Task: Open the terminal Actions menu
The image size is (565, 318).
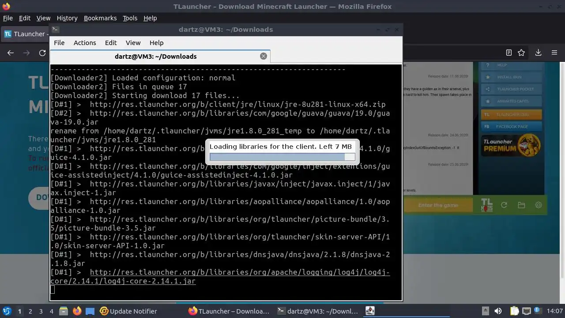Action: point(85,43)
